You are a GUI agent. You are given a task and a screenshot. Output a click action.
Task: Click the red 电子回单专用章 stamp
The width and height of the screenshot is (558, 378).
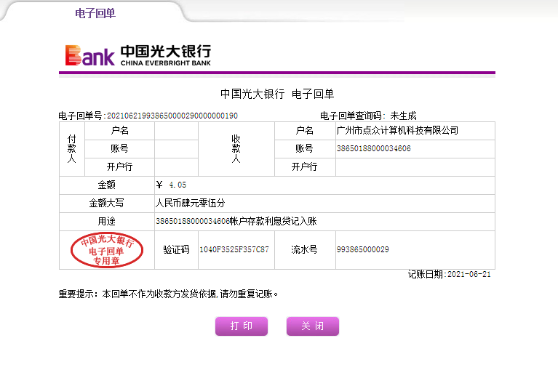point(107,250)
